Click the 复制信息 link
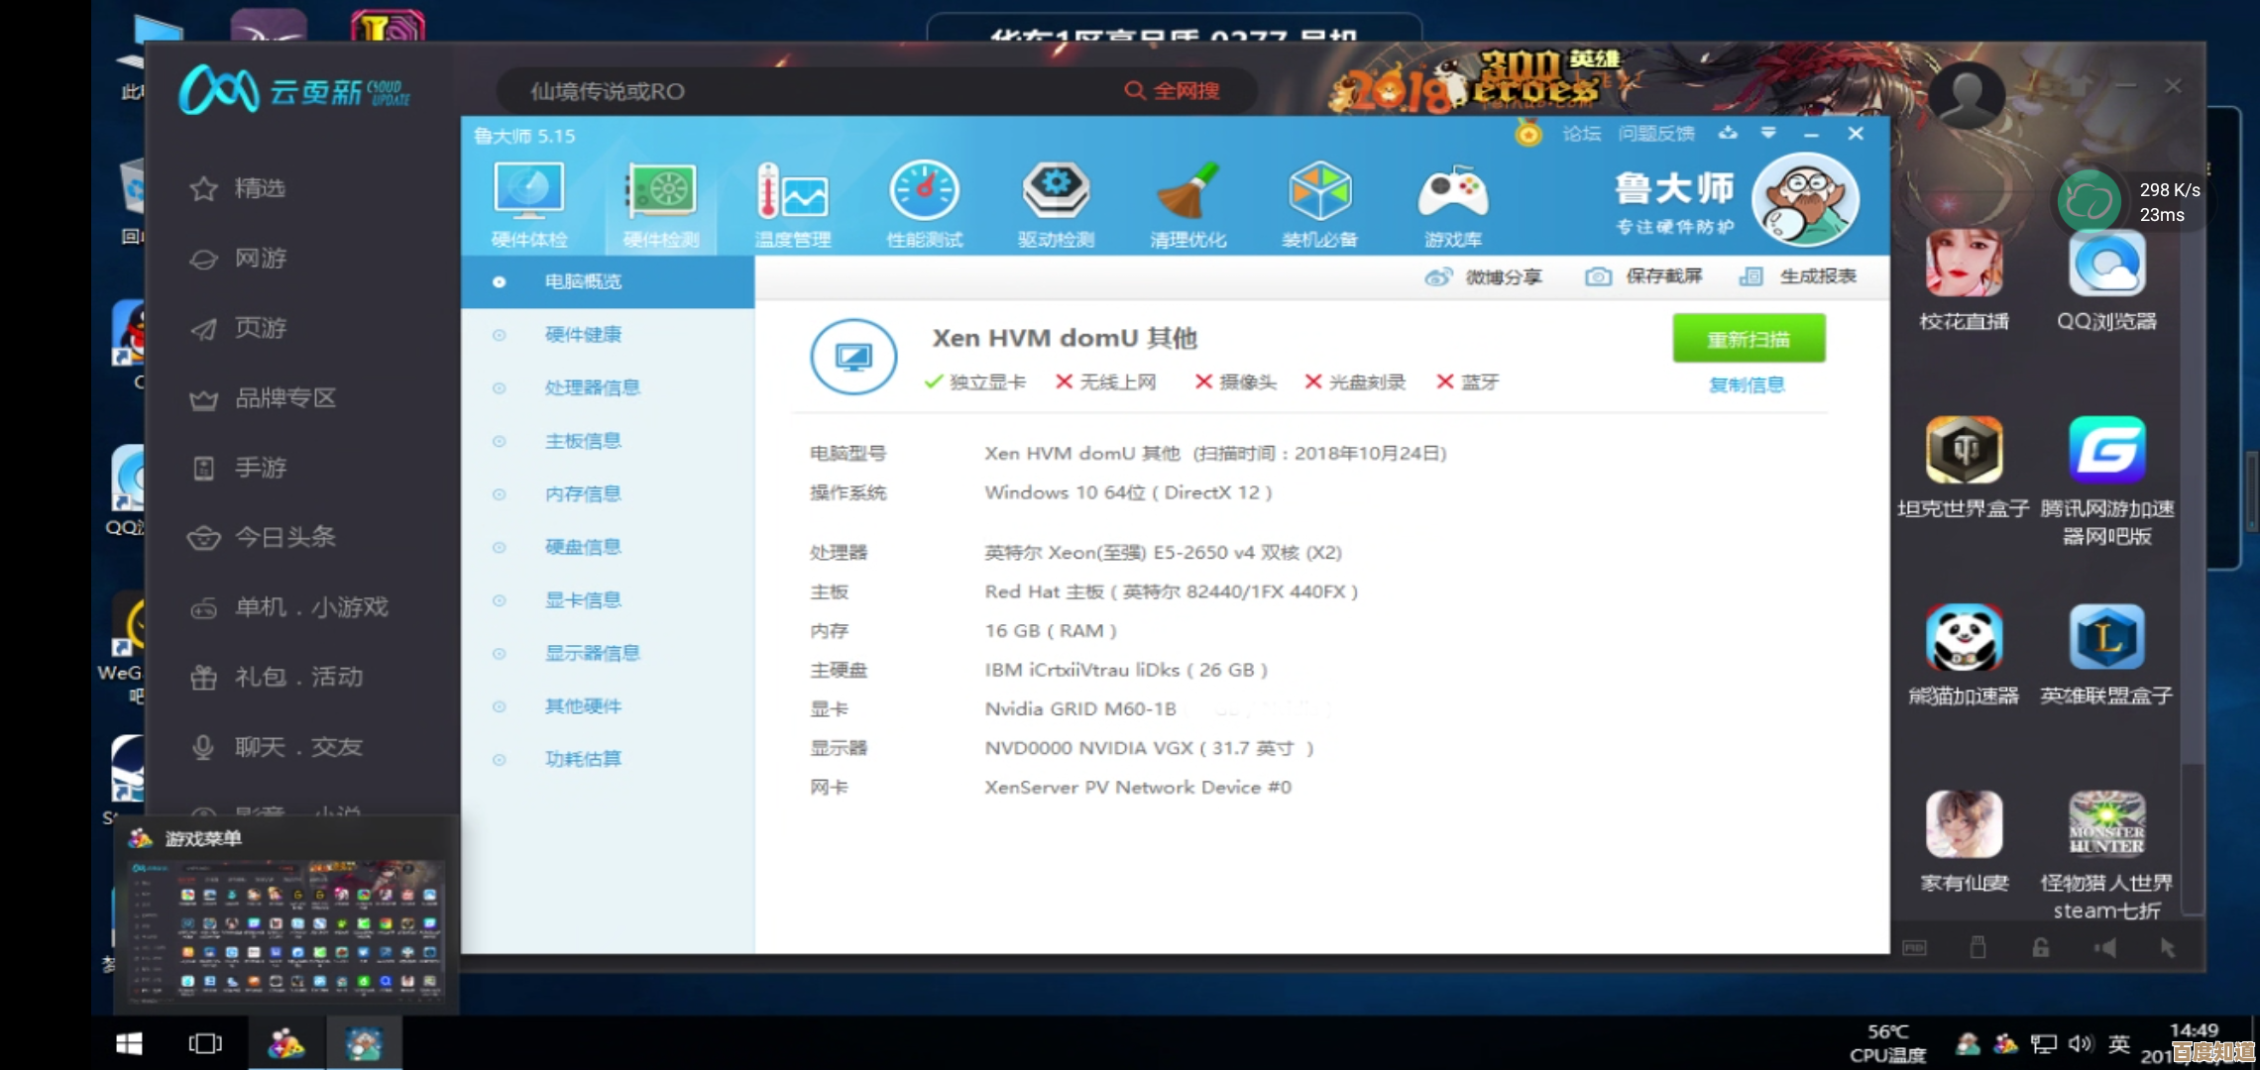2260x1070 pixels. (x=1747, y=385)
